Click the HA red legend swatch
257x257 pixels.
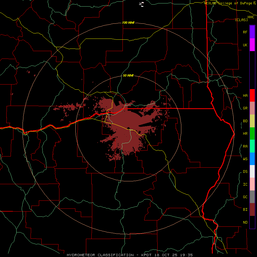click(252, 95)
